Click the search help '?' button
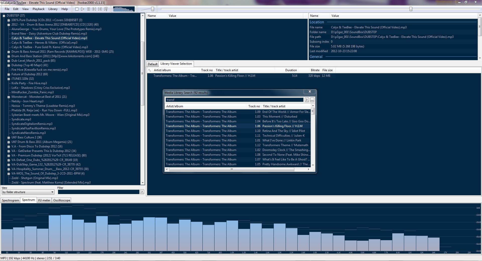This screenshot has height=261, width=482. [x=307, y=100]
